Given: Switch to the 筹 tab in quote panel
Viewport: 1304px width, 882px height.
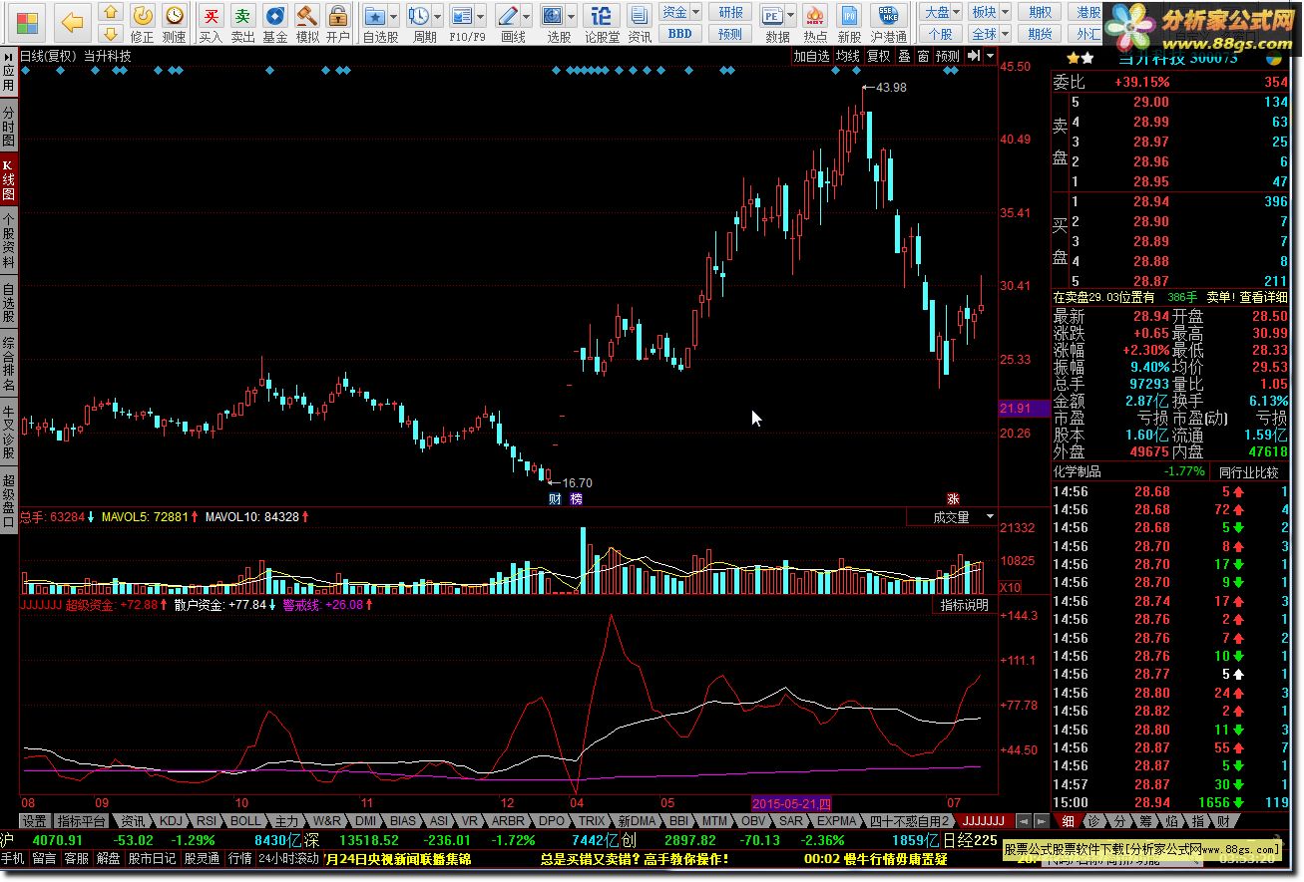Looking at the screenshot, I should (1143, 821).
